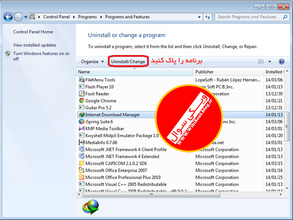Viewport: 293px width, 220px height.
Task: Click the Refresh button by the address bar
Action: [x=208, y=17]
